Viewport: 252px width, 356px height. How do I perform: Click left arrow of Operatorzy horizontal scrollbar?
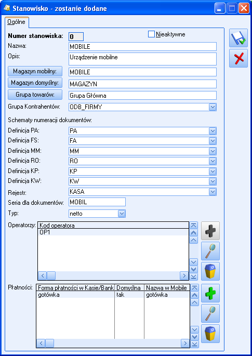pos(42,275)
